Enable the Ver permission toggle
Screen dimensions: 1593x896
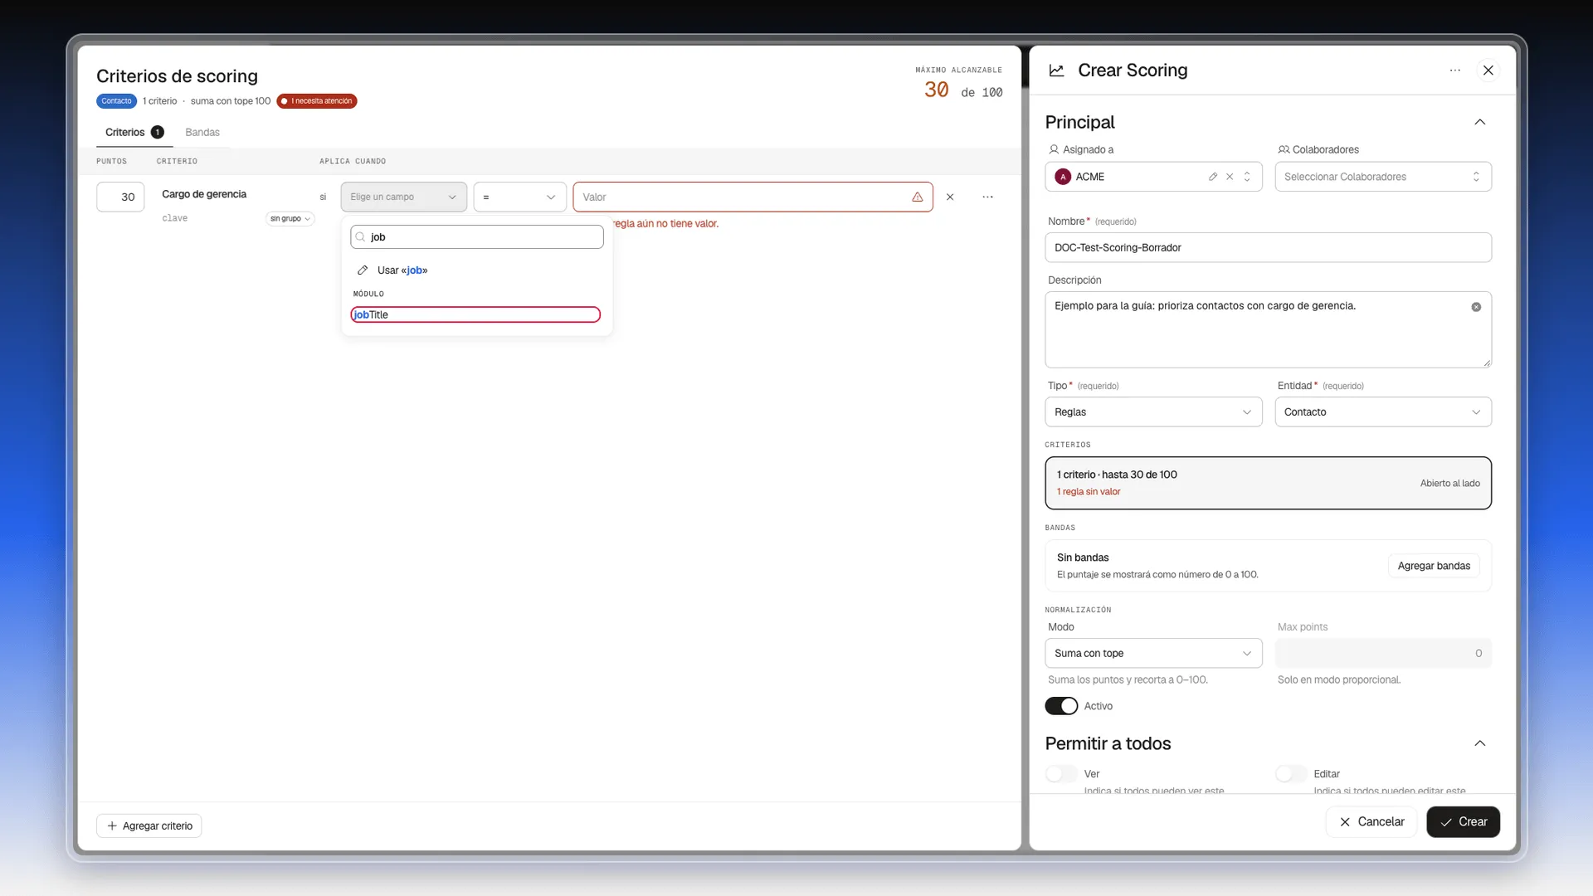coord(1061,774)
